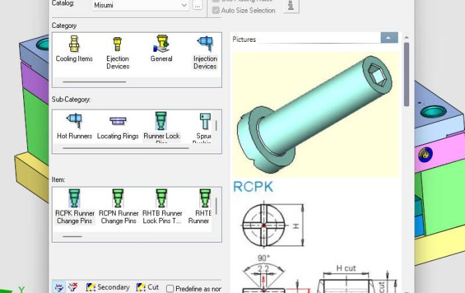Click the information icon button
This screenshot has width=465, height=293.
point(290,5)
